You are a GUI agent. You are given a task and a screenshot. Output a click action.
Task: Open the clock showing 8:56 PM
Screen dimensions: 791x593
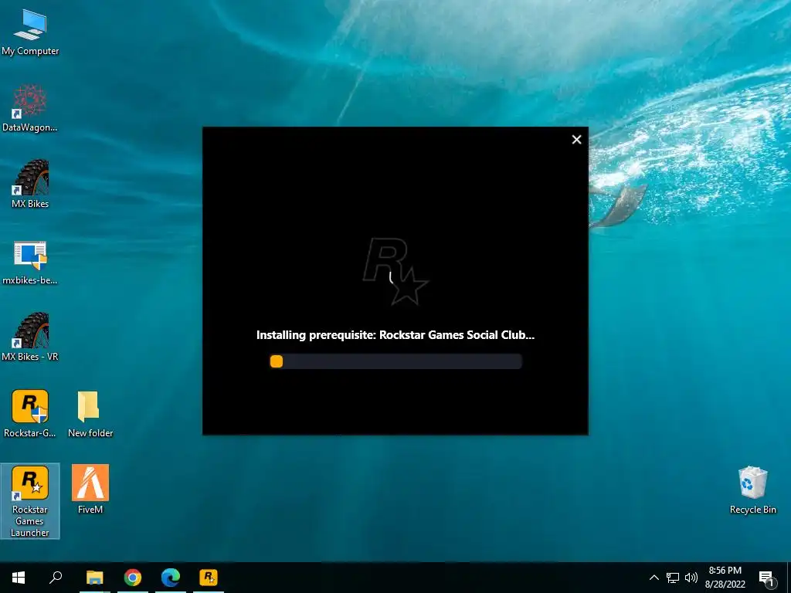(x=725, y=578)
